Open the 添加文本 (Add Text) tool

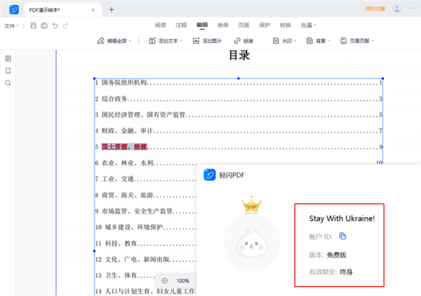click(x=165, y=40)
